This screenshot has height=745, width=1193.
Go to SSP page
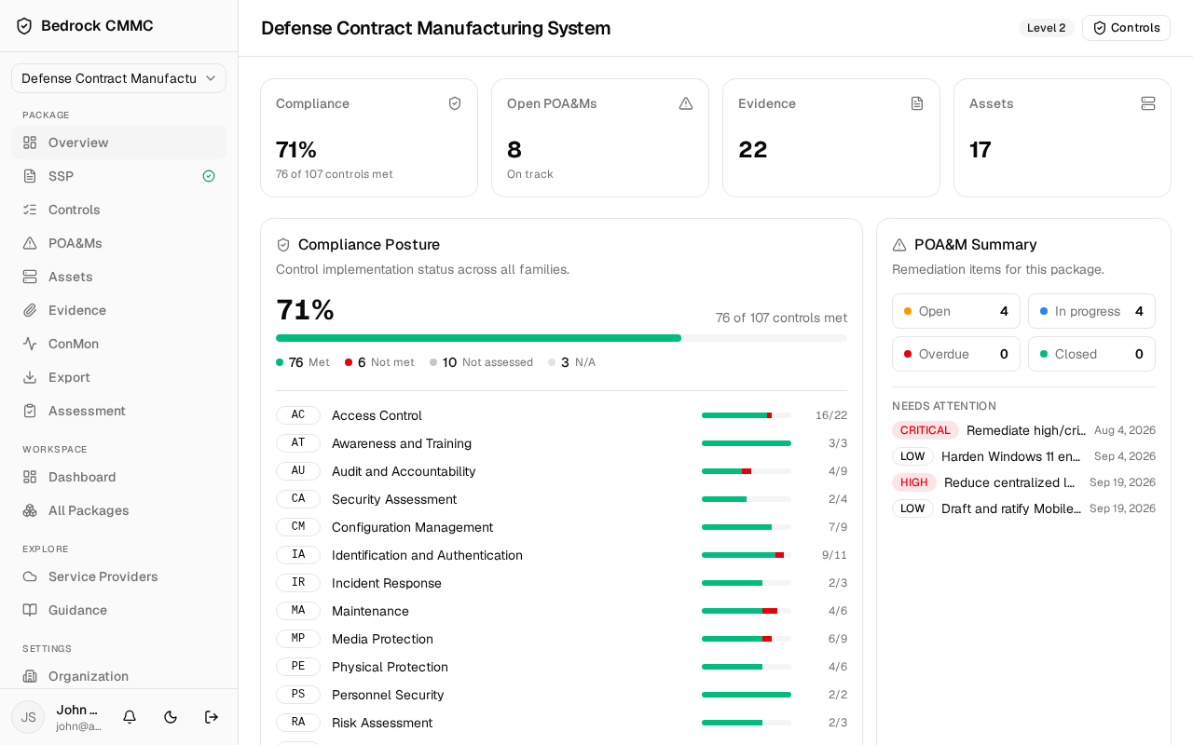pos(118,176)
